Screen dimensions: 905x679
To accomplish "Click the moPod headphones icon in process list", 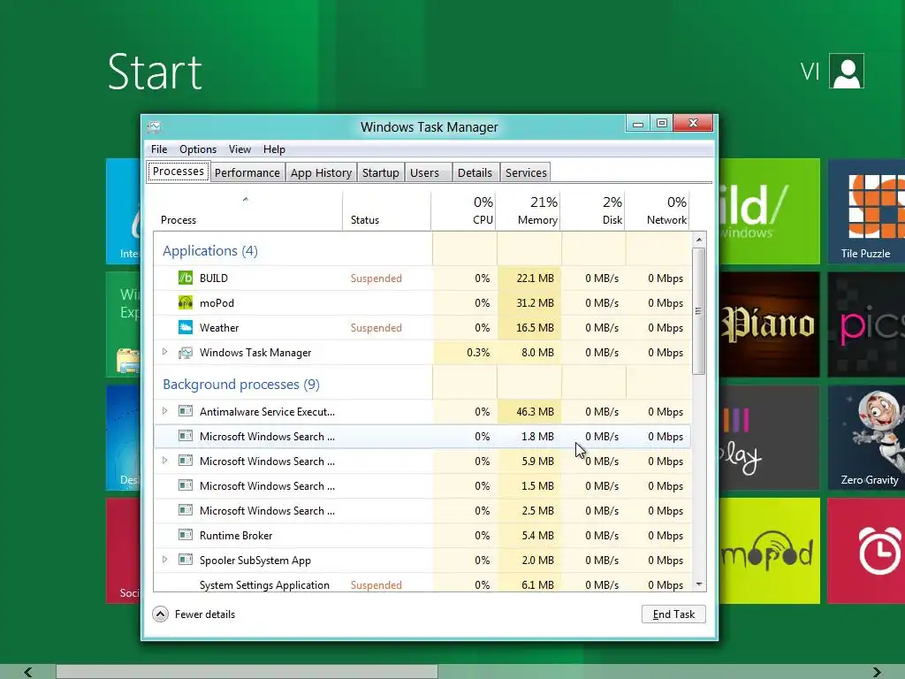I will coord(186,303).
